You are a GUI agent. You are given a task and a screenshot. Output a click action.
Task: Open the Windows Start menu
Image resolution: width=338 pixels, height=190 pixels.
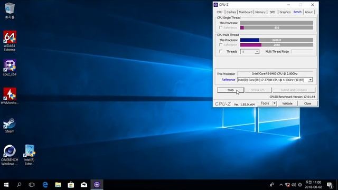click(6, 185)
